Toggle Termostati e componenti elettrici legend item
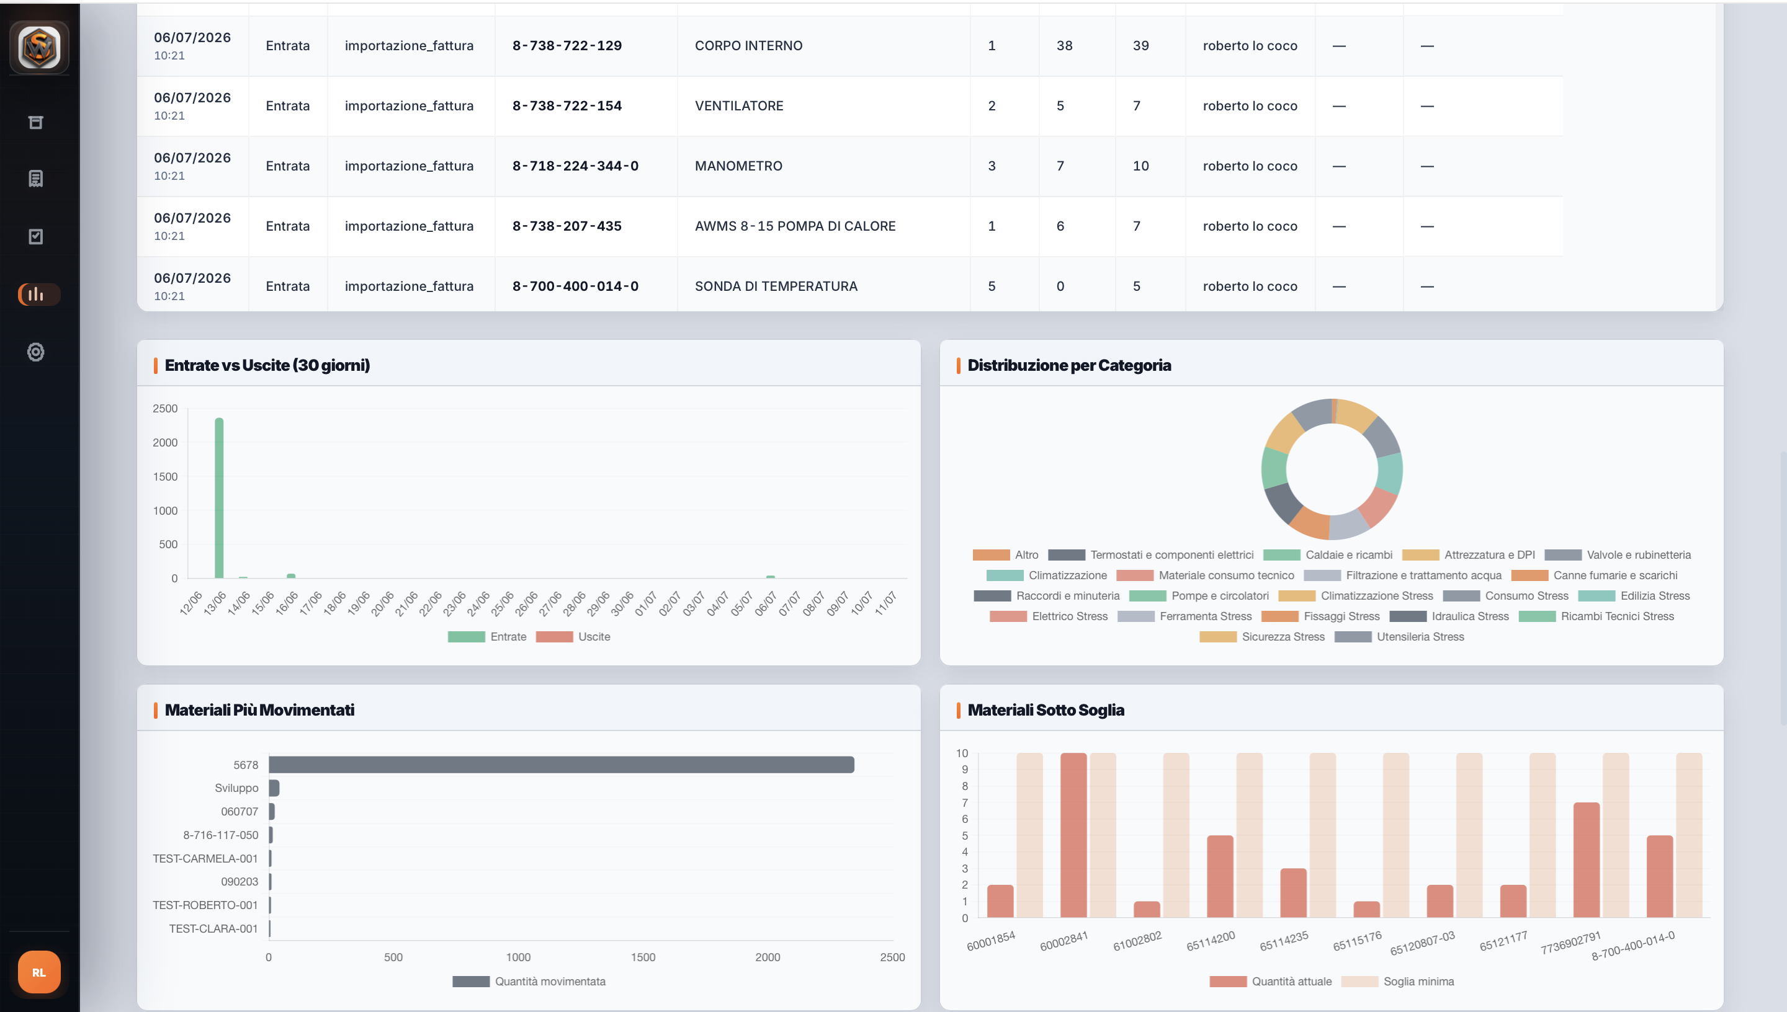This screenshot has width=1787, height=1012. click(1151, 554)
